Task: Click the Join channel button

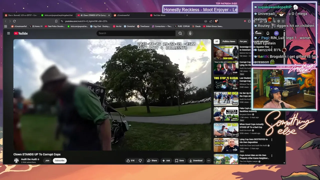Action: click(47, 160)
